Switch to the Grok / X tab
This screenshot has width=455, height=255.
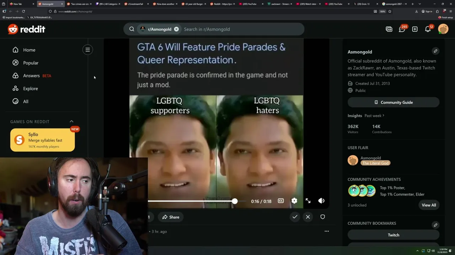coord(365,4)
